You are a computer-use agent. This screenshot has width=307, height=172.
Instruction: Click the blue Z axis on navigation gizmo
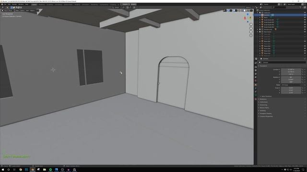248,14
